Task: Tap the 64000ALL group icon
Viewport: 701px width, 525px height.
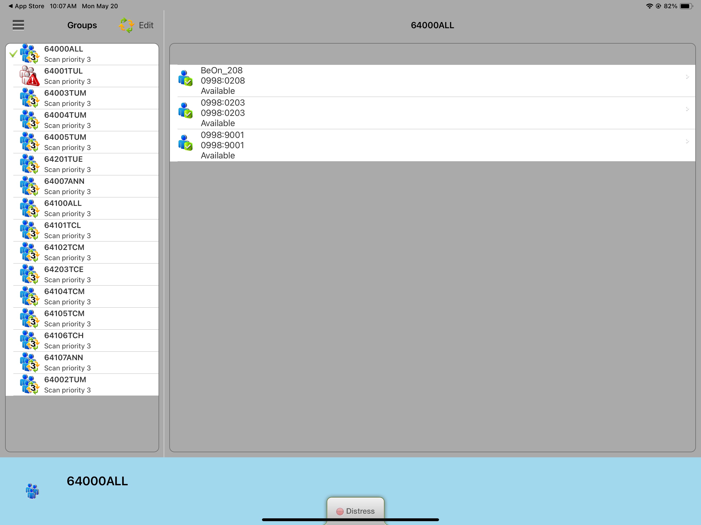Action: [x=30, y=54]
